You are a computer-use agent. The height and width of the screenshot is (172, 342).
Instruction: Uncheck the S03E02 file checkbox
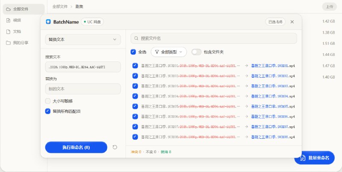(135, 76)
